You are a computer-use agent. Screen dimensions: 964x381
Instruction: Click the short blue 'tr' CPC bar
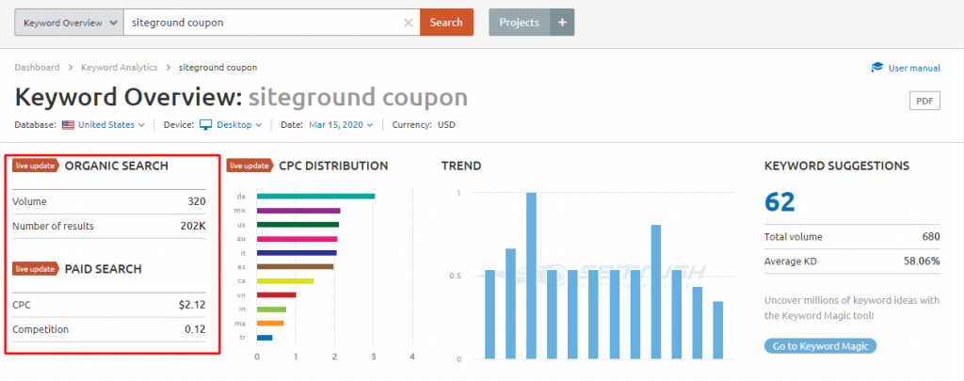[265, 338]
